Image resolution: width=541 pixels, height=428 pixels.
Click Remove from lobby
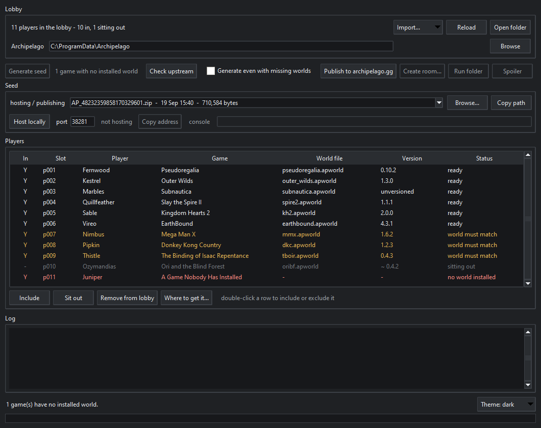[127, 298]
